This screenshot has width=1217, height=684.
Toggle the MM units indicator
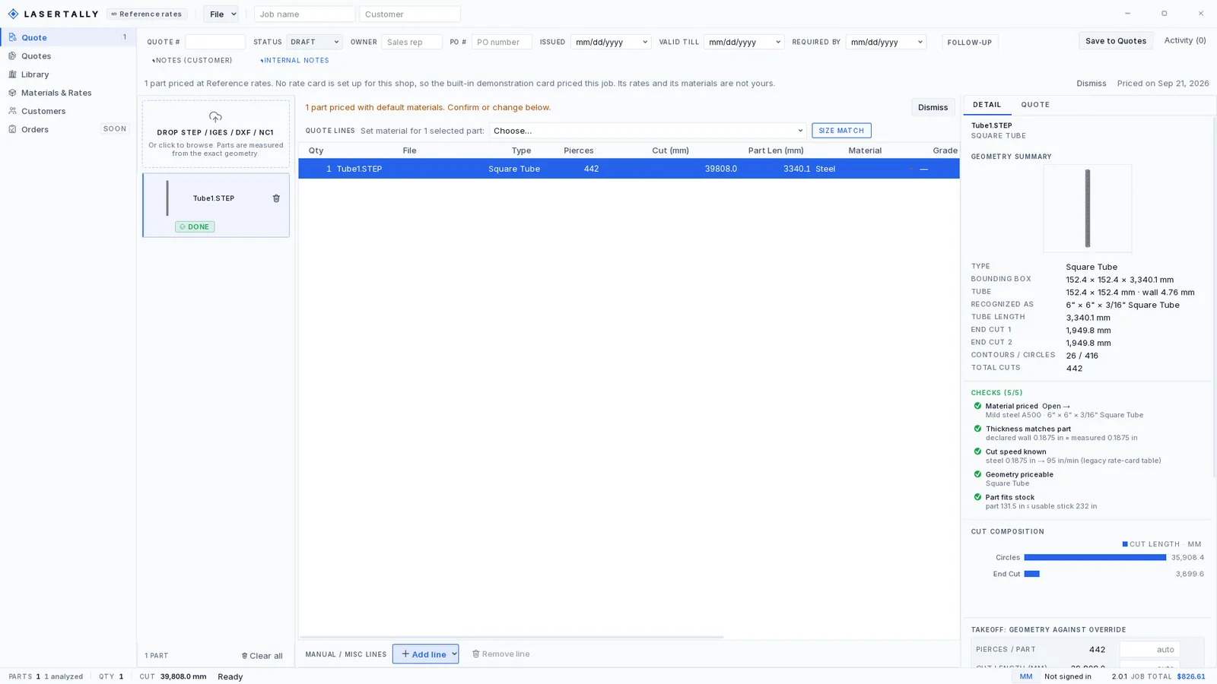(1026, 676)
